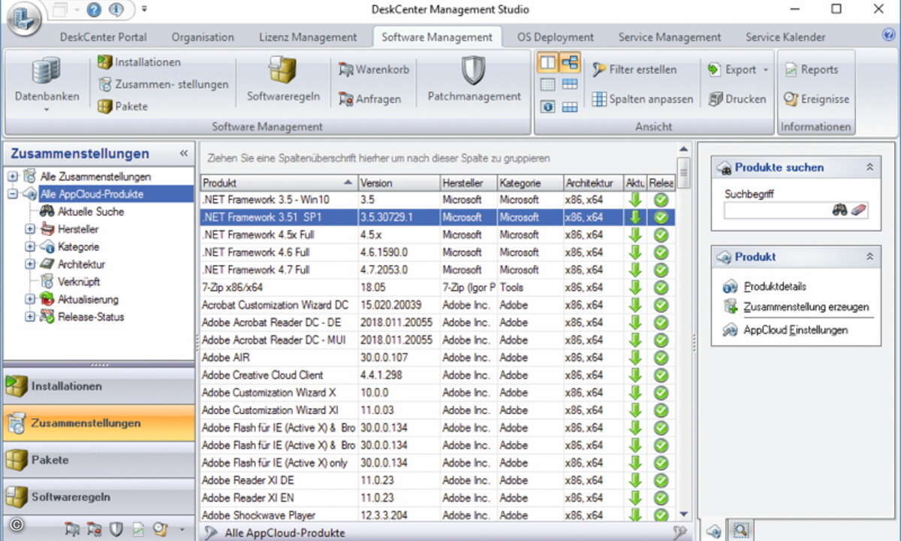Click Spalten anpassen
Screen dimensions: 901x541
pos(642,98)
